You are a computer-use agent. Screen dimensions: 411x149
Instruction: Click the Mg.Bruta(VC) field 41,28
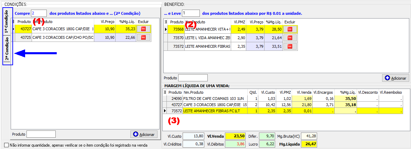click(x=309, y=136)
